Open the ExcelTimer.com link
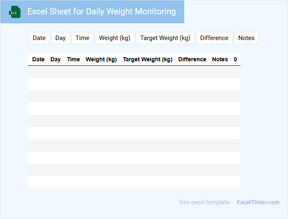 [x=258, y=202]
